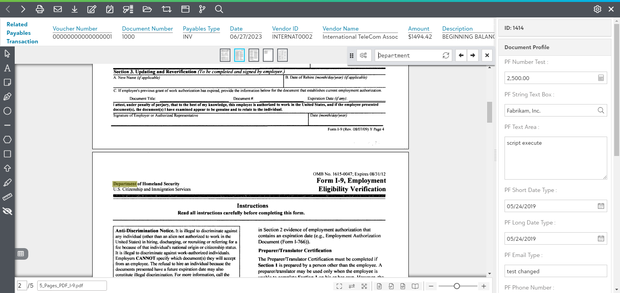Open search options gear next to Department

click(363, 55)
